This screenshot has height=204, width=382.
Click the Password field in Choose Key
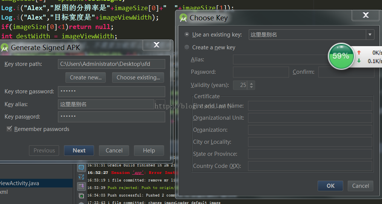[x=261, y=72]
